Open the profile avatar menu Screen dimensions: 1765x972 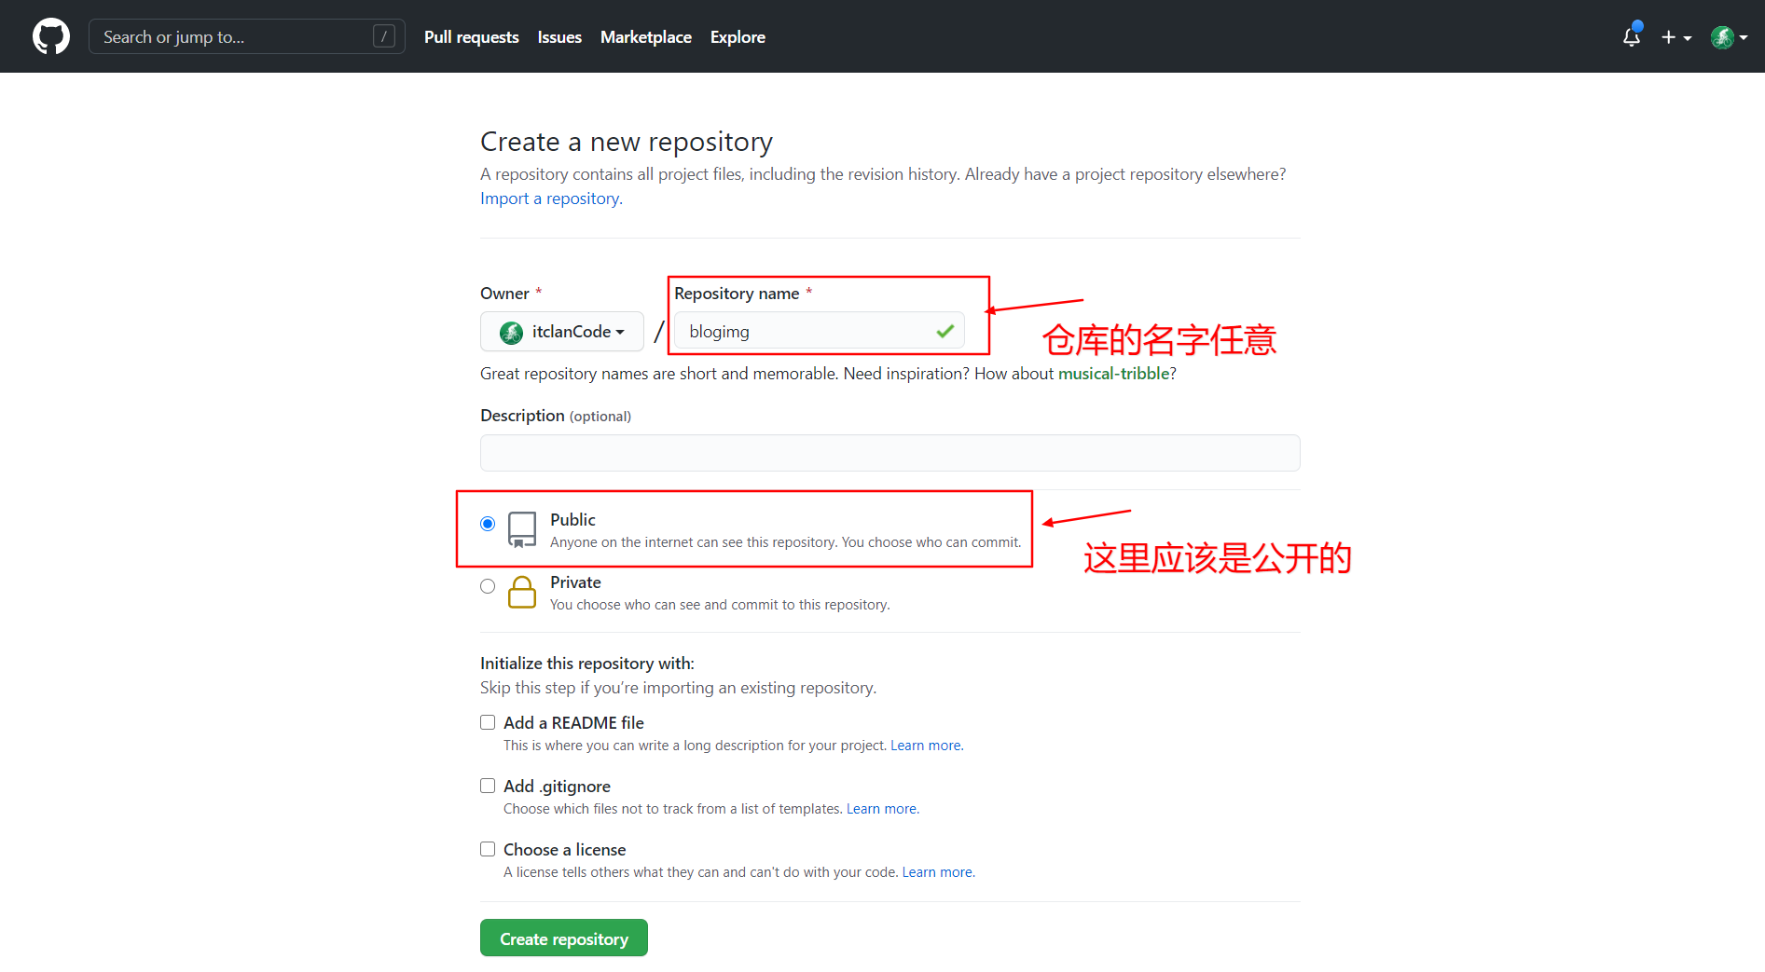click(1724, 37)
